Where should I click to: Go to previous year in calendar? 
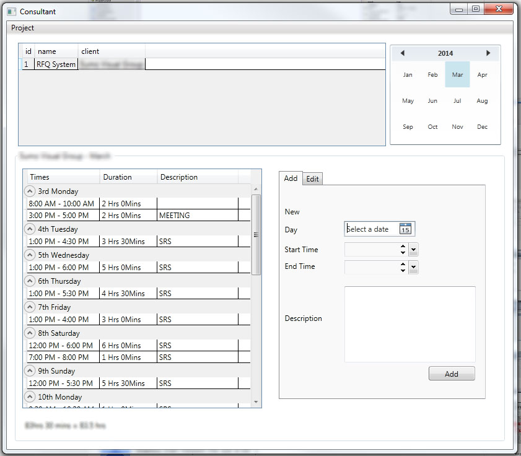(403, 53)
